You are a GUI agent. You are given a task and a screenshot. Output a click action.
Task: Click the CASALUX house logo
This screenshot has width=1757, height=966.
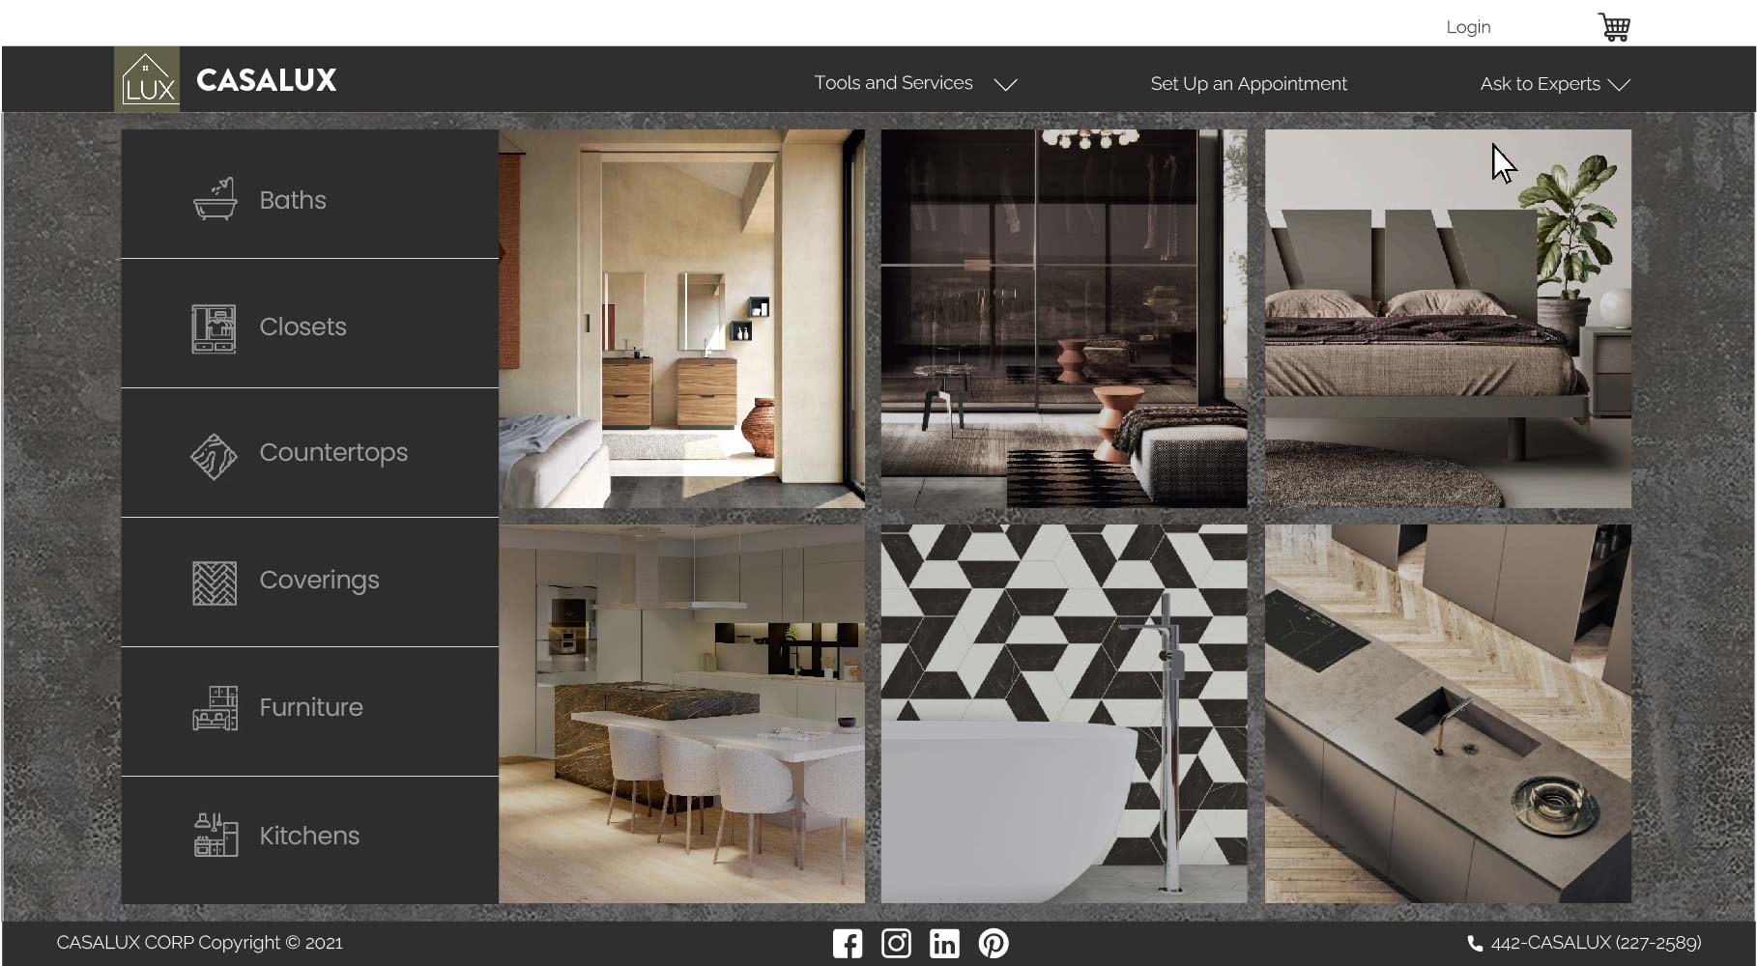point(147,79)
